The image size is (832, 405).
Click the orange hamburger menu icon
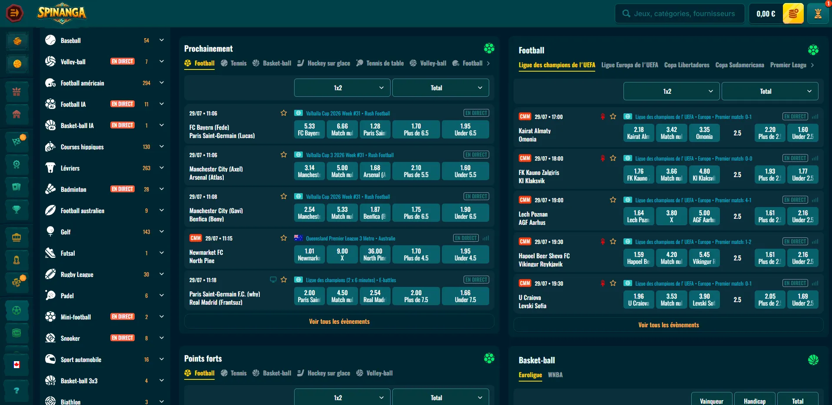[x=15, y=13]
